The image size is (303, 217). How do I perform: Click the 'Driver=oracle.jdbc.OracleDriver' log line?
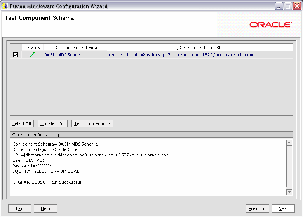click(46, 149)
